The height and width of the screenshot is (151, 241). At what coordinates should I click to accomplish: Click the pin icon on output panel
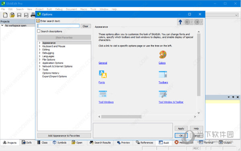pos(233,97)
